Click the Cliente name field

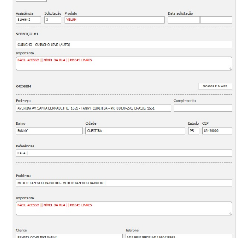[x=69, y=236]
